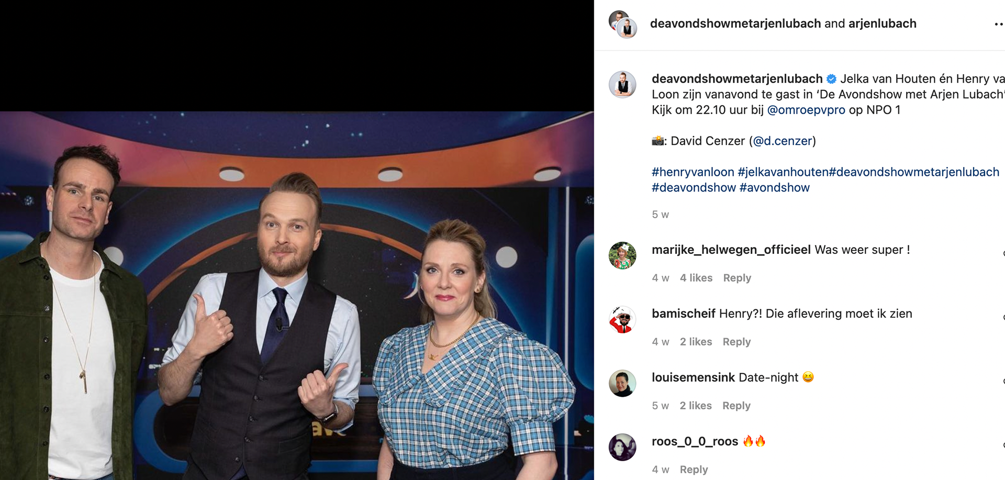This screenshot has height=480, width=1005.
Task: View 2 likes on louisemensink's comment
Action: pos(696,406)
